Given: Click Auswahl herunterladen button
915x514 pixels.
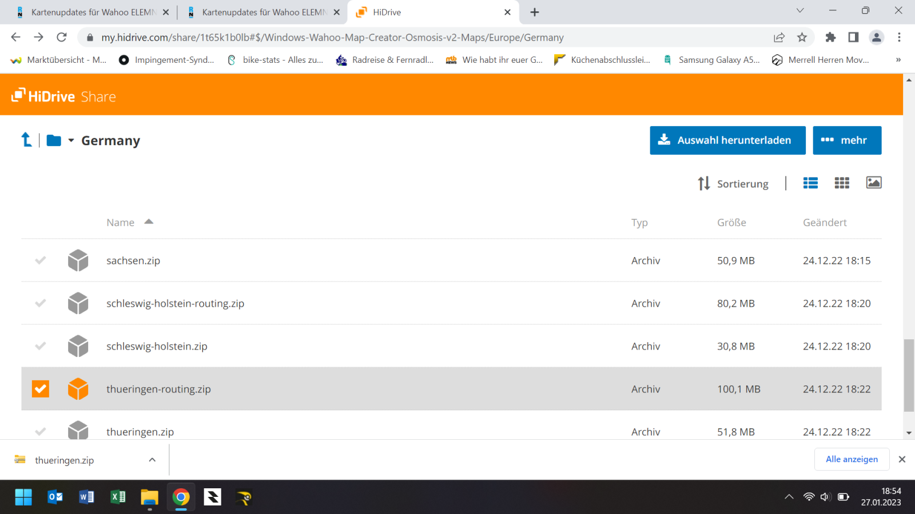Looking at the screenshot, I should coord(727,140).
